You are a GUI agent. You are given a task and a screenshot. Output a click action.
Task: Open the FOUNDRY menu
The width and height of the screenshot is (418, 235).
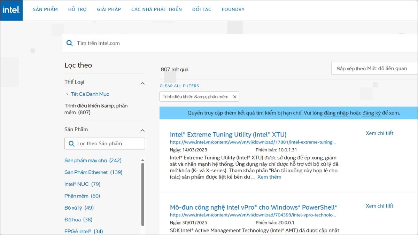point(233,9)
